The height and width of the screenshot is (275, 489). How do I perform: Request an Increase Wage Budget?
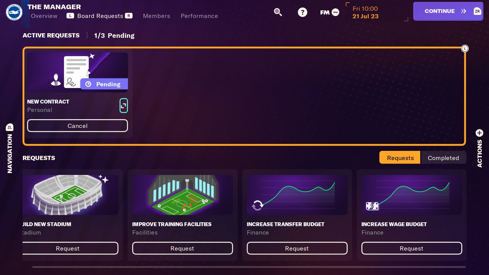411,248
